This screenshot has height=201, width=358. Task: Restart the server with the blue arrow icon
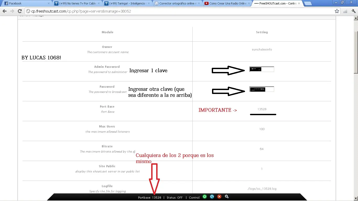pos(212,197)
